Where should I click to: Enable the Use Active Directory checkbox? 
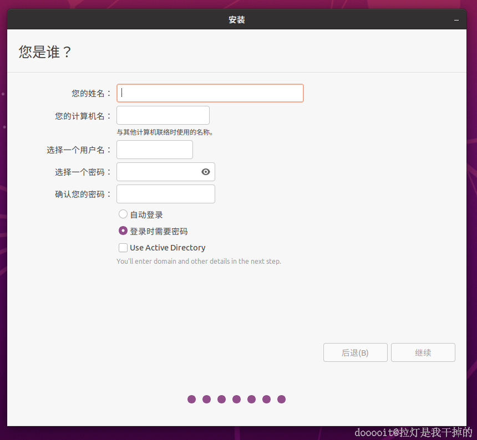pyautogui.click(x=123, y=247)
